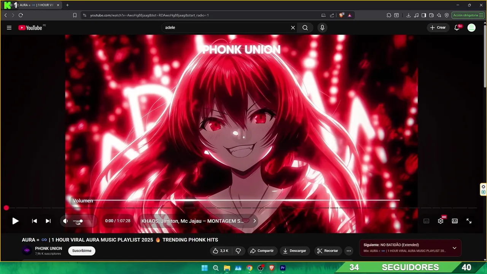487x274 pixels.
Task: Skip to the previous video
Action: (34, 221)
